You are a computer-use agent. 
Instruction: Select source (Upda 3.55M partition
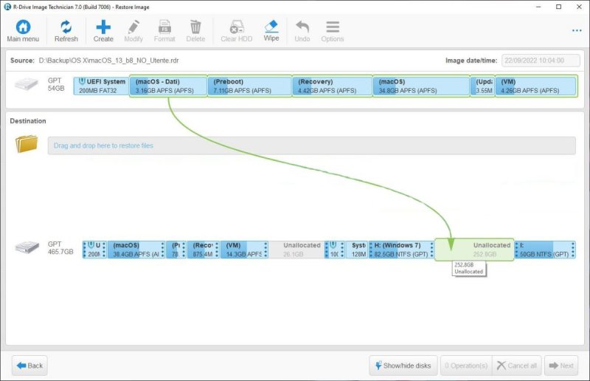[483, 86]
